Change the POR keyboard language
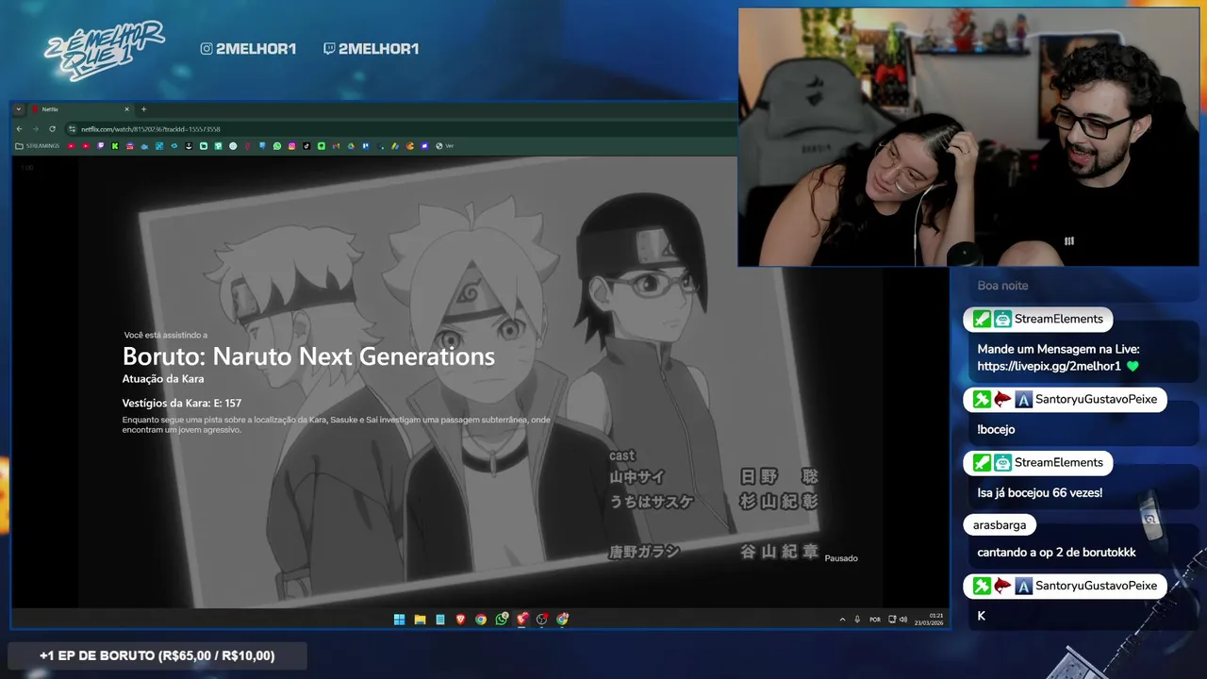 click(x=875, y=620)
